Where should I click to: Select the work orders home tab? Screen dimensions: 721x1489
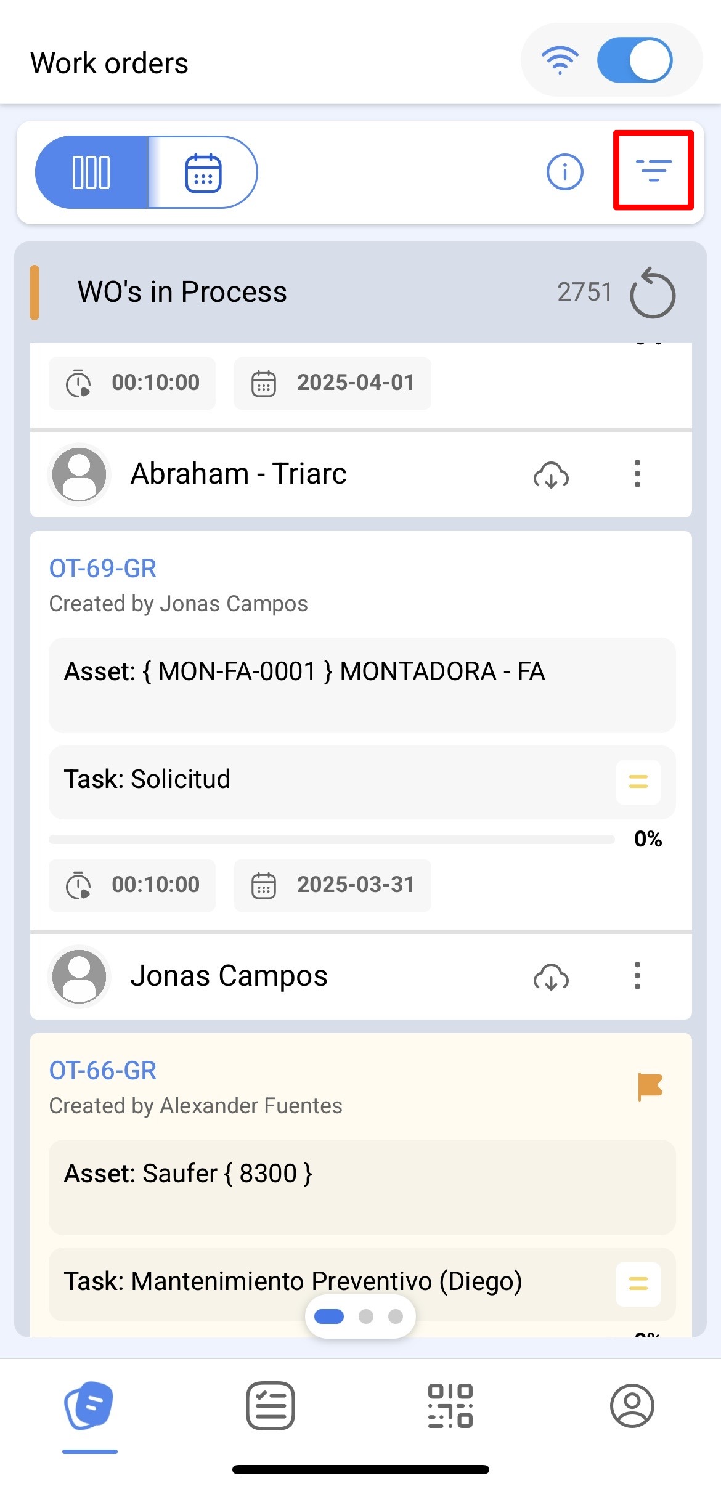[x=89, y=1406]
